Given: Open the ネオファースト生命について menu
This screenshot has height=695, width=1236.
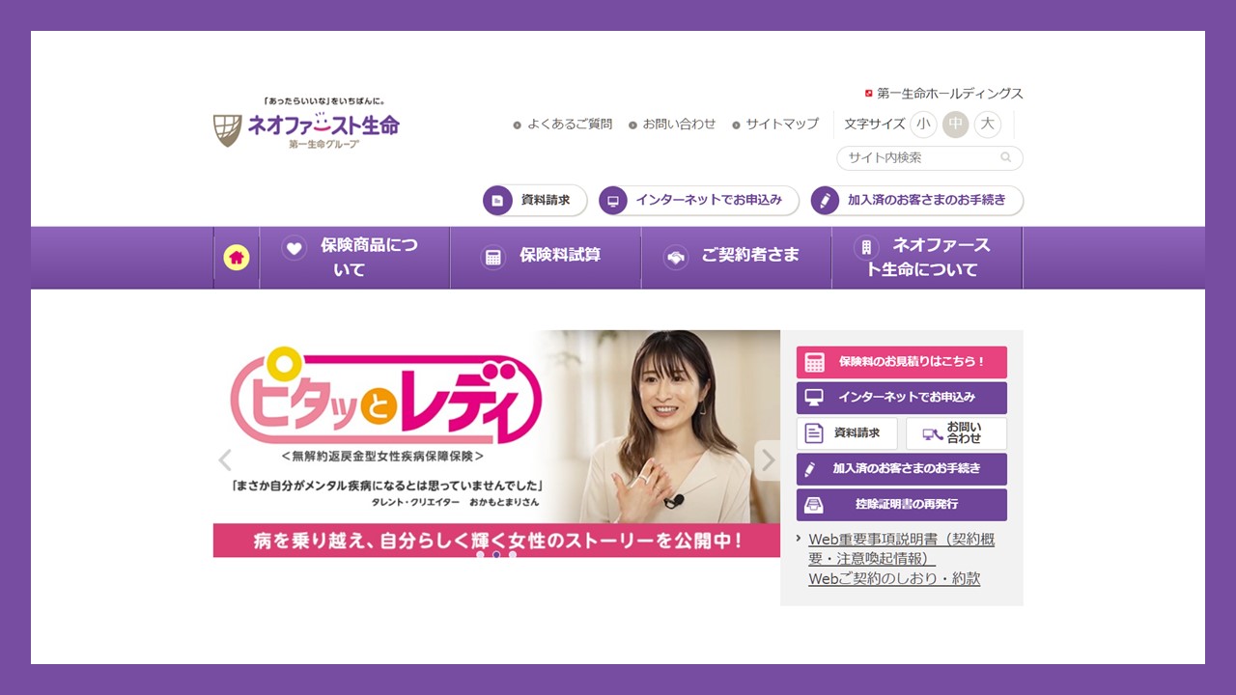Looking at the screenshot, I should 926,257.
